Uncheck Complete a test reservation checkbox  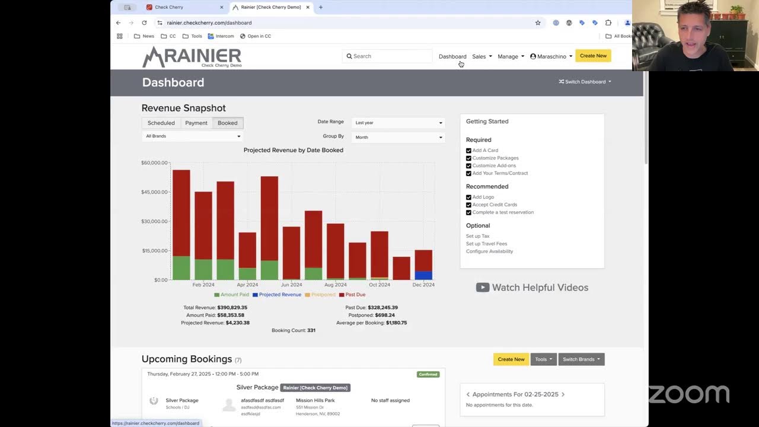tap(468, 213)
